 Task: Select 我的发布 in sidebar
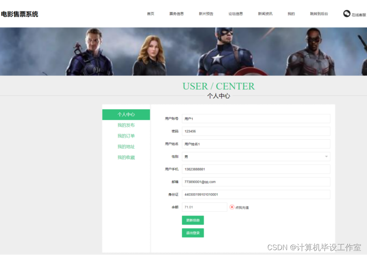click(x=126, y=125)
